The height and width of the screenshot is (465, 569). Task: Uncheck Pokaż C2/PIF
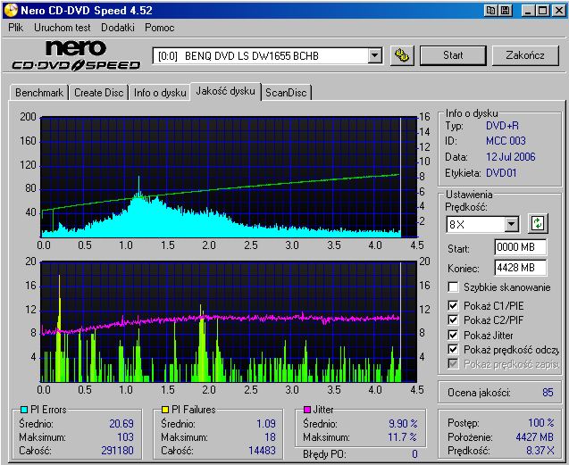(453, 320)
